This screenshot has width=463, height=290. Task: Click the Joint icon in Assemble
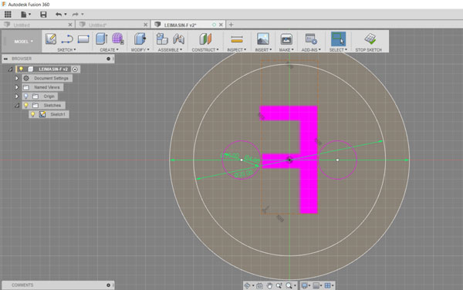(178, 39)
